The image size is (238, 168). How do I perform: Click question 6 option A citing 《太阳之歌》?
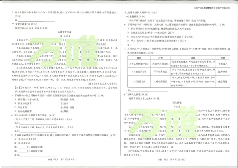point(159,28)
